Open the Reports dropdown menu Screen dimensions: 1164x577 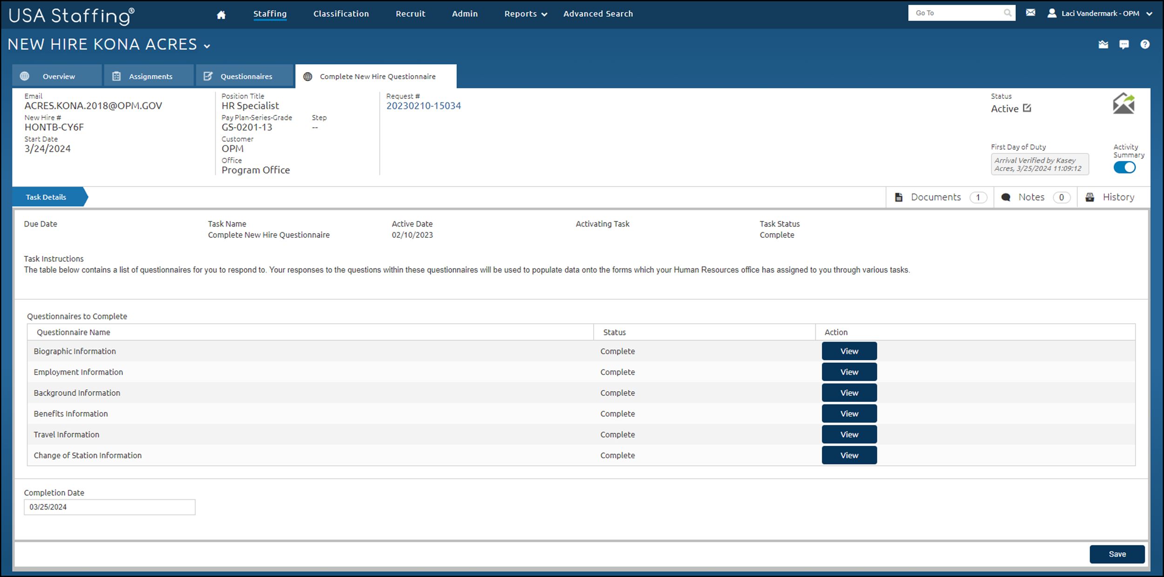(x=526, y=14)
